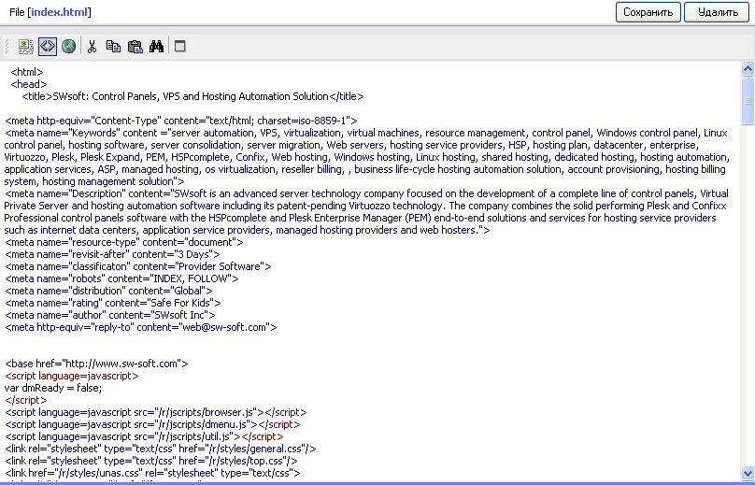Cut selection with the scissors icon

(x=93, y=46)
